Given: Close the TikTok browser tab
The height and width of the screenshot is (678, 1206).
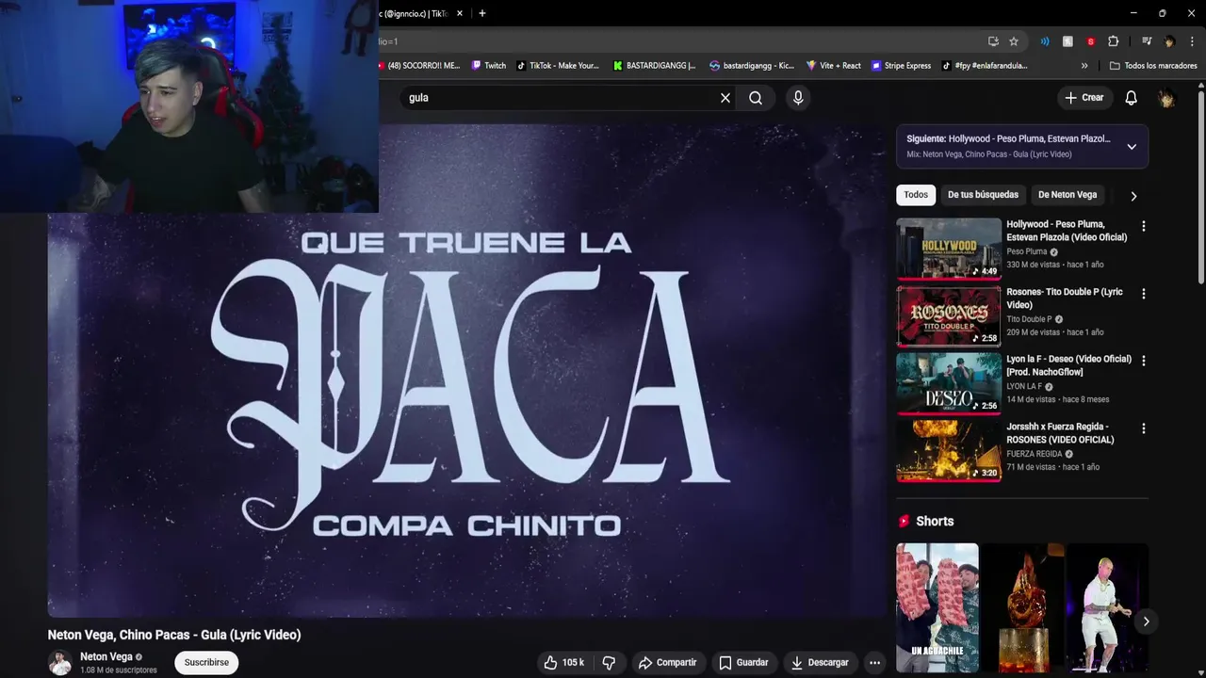Looking at the screenshot, I should [x=460, y=13].
